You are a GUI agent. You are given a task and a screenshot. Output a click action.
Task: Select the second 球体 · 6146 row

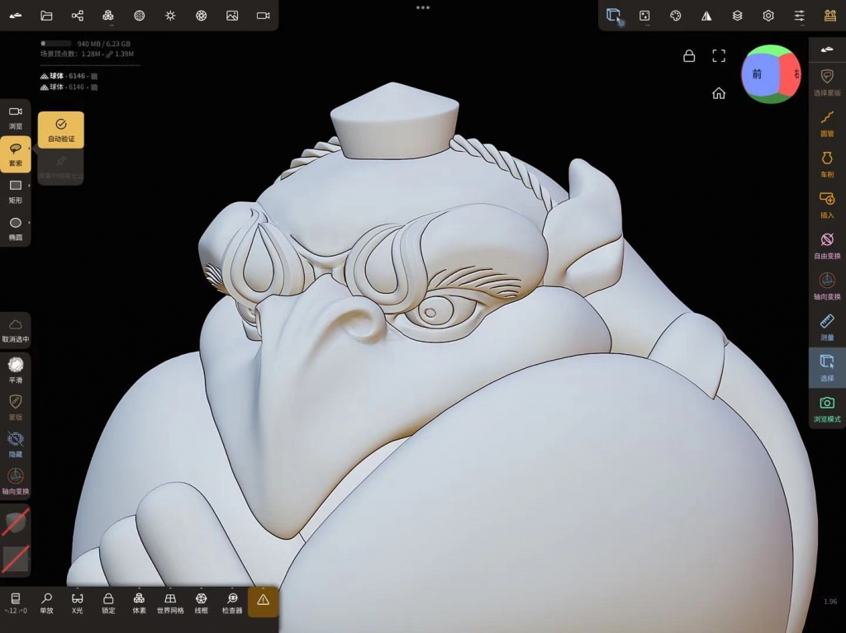click(69, 87)
